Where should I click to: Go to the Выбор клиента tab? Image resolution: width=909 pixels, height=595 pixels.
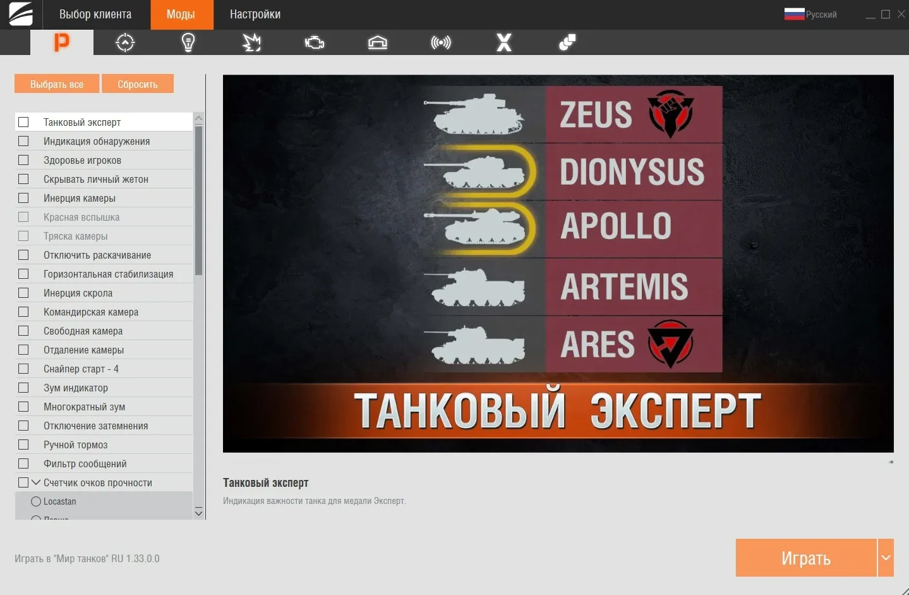pos(95,15)
